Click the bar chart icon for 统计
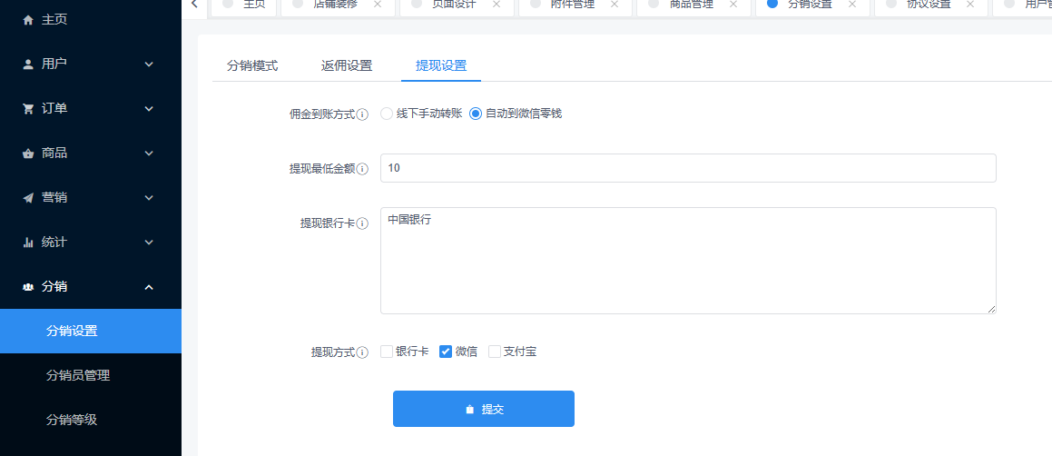Screen dimensions: 1052x456 point(28,243)
